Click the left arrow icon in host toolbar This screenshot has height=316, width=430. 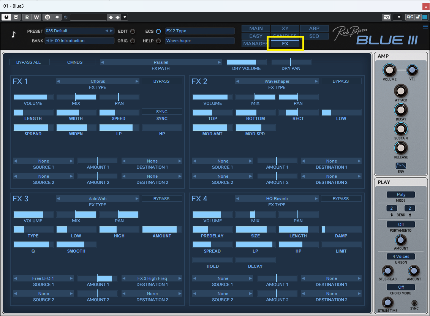pos(57,17)
